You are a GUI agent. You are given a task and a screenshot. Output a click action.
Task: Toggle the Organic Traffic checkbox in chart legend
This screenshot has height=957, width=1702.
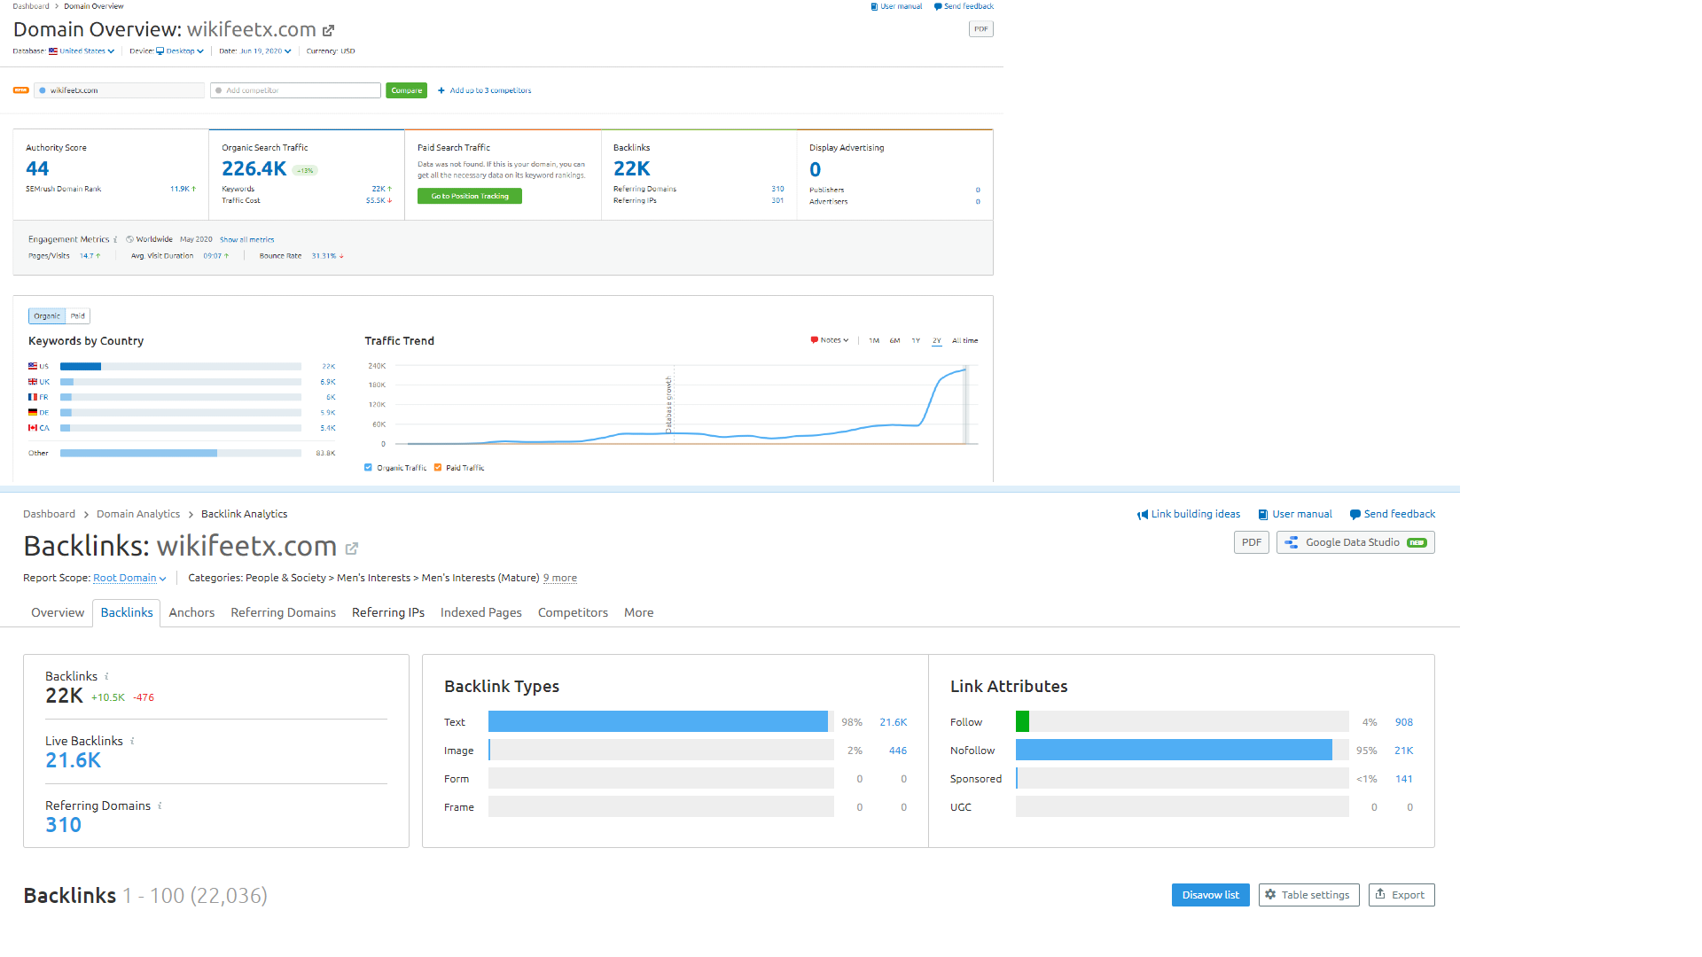(x=368, y=468)
